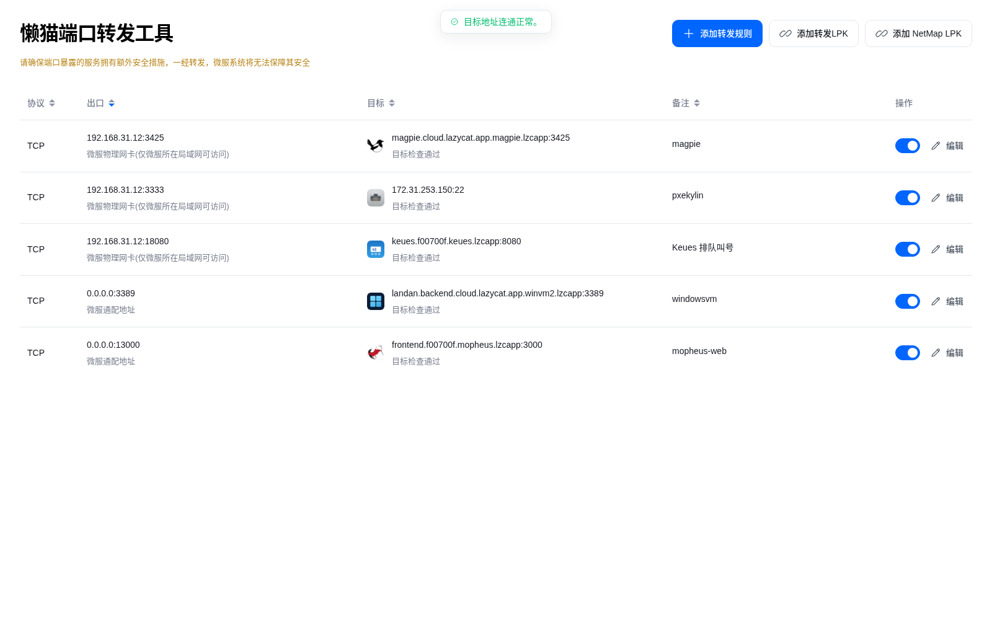This screenshot has height=620, width=992.
Task: Select the 0.0.0.0:3389 exit address
Action: (111, 293)
